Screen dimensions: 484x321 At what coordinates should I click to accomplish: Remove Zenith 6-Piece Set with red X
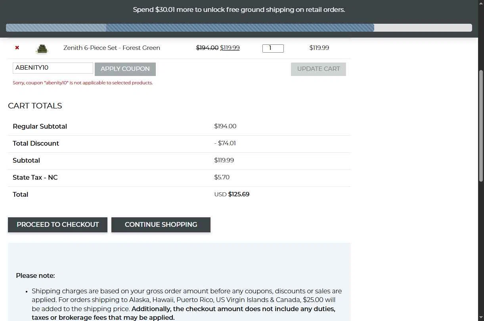pos(17,47)
